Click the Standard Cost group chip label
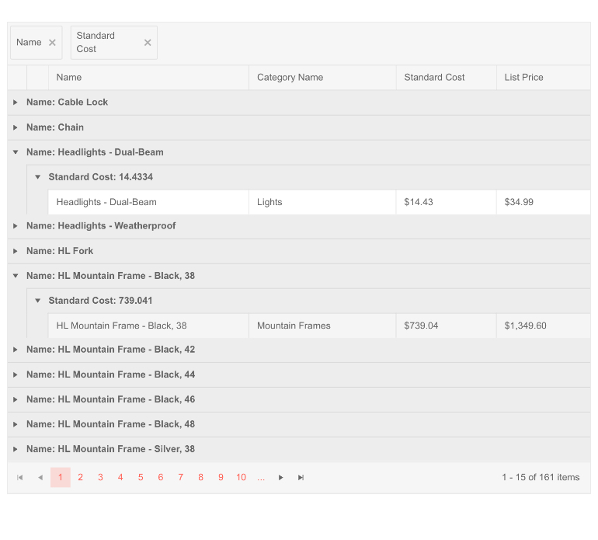 click(x=96, y=43)
